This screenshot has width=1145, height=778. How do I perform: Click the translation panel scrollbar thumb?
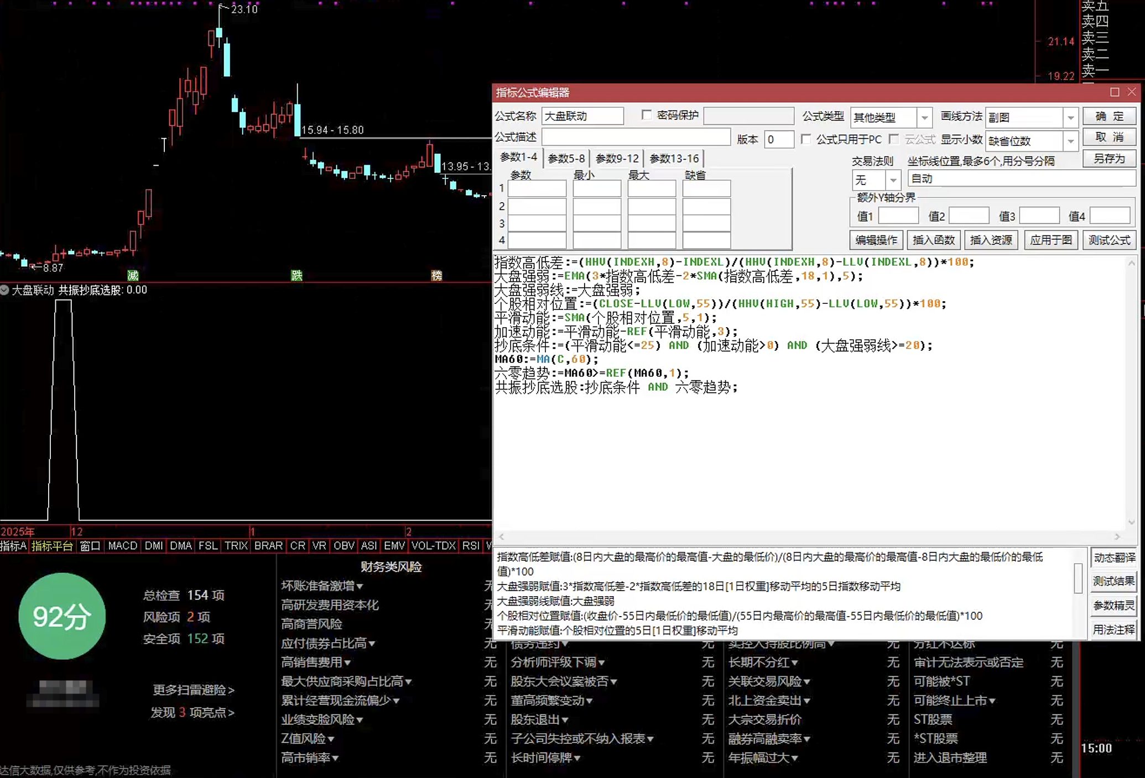click(1078, 578)
